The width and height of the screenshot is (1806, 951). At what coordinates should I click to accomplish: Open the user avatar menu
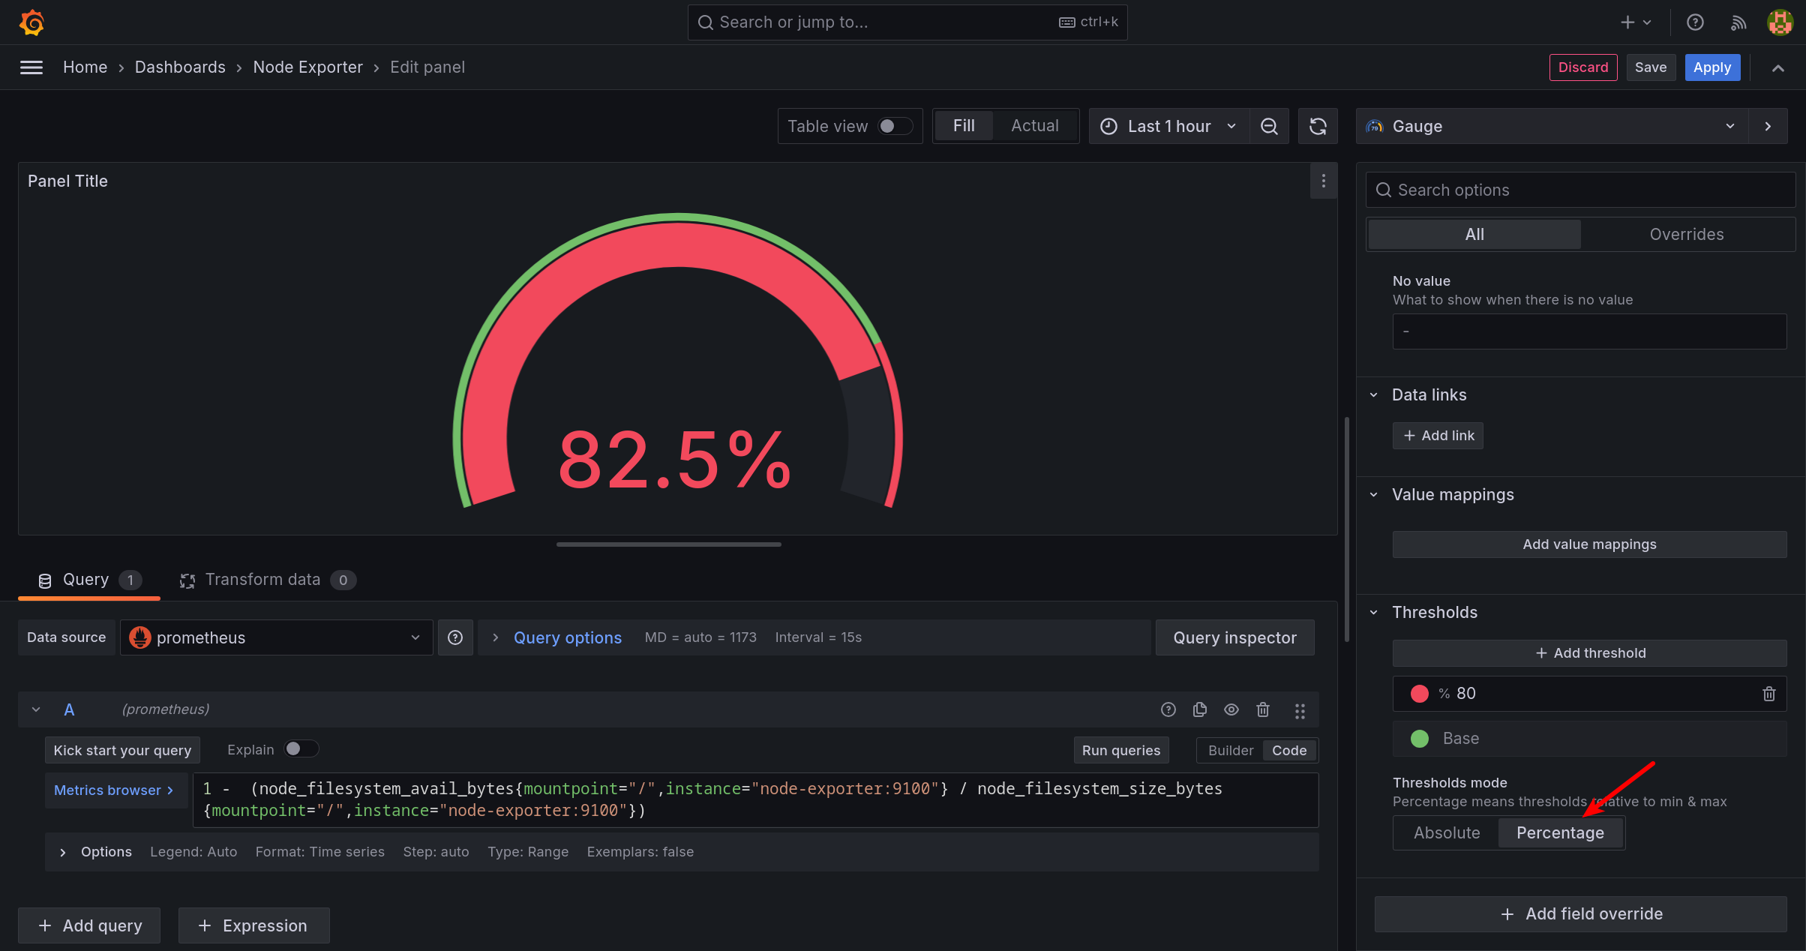[x=1780, y=22]
